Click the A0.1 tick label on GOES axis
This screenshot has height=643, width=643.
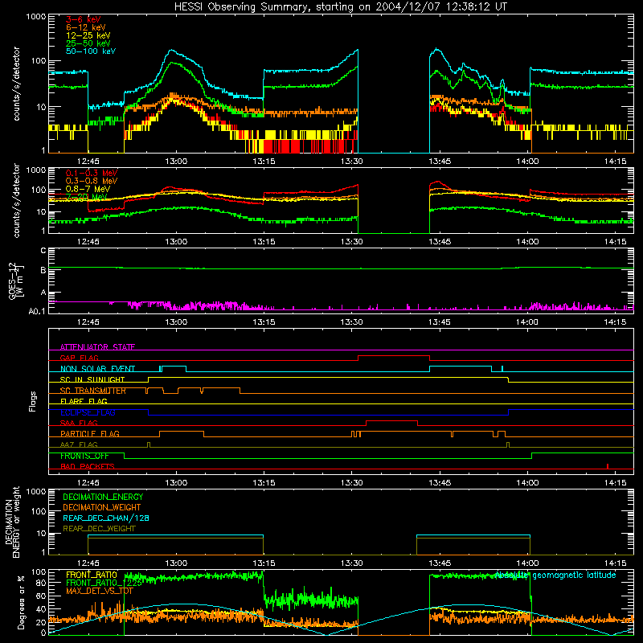pyautogui.click(x=37, y=311)
